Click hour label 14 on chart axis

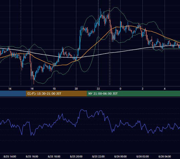click(10, 89)
